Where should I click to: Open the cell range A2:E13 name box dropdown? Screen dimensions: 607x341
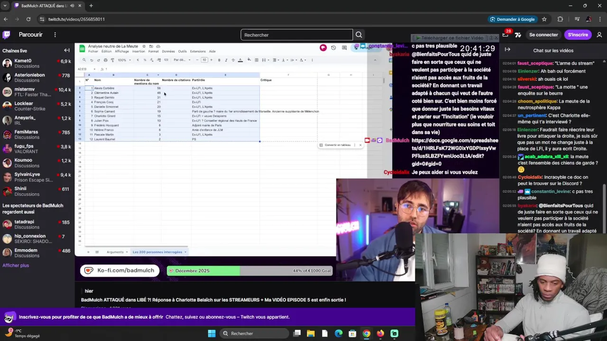94,69
